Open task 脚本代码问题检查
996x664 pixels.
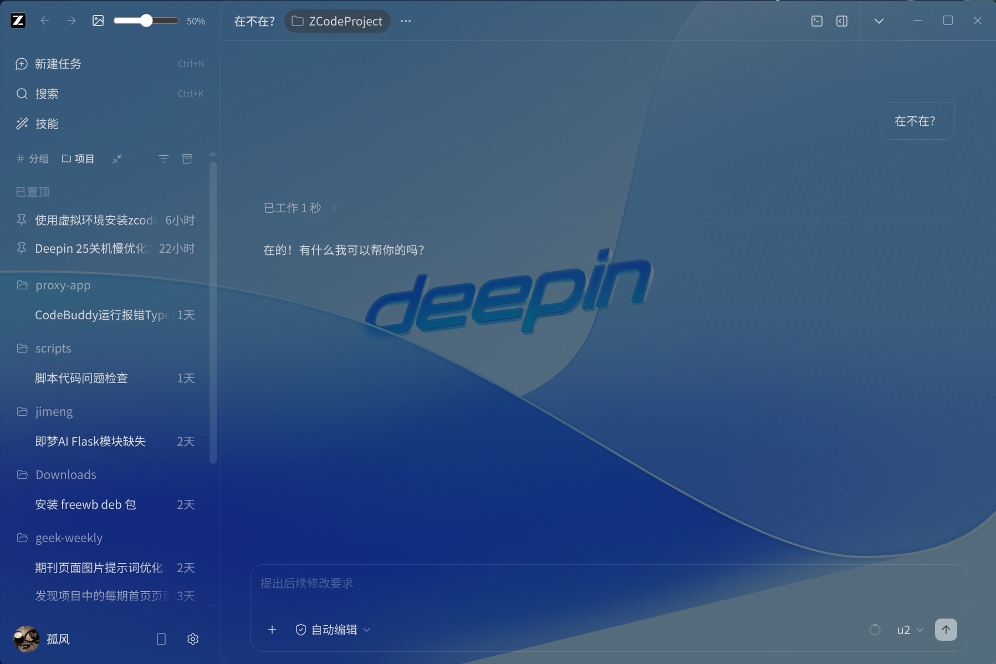tap(105, 378)
